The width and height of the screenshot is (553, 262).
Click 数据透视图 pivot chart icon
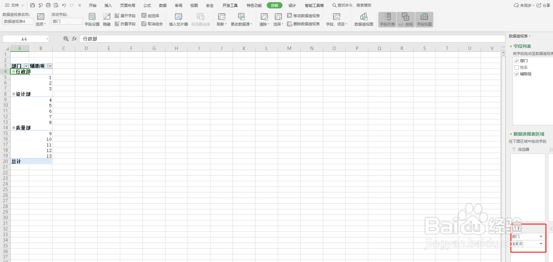click(x=364, y=19)
